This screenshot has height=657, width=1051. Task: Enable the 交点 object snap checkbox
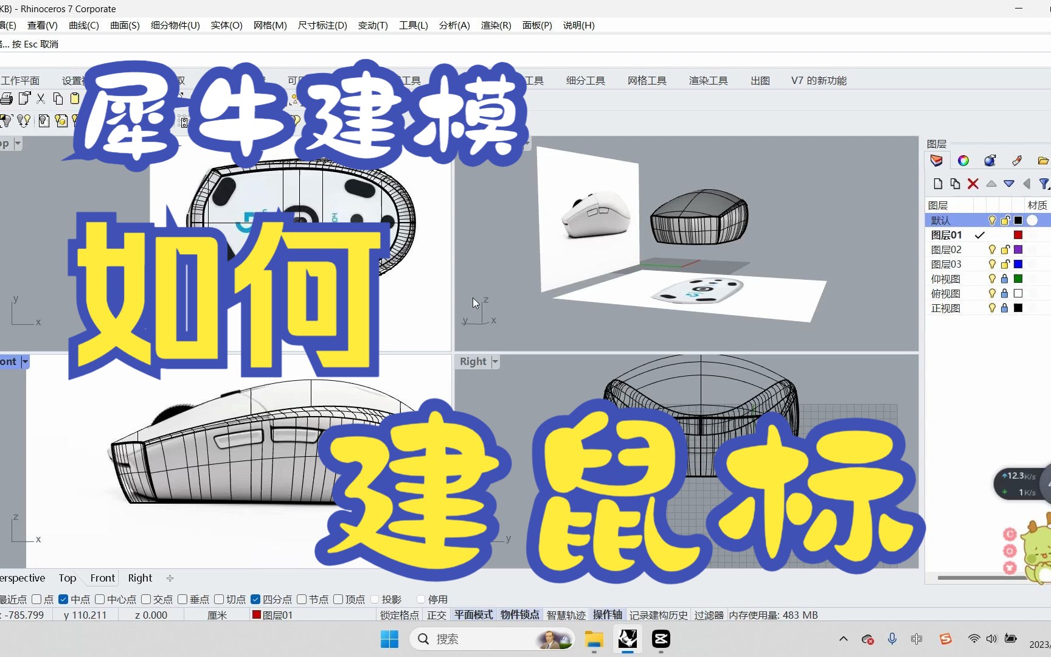[x=145, y=599]
